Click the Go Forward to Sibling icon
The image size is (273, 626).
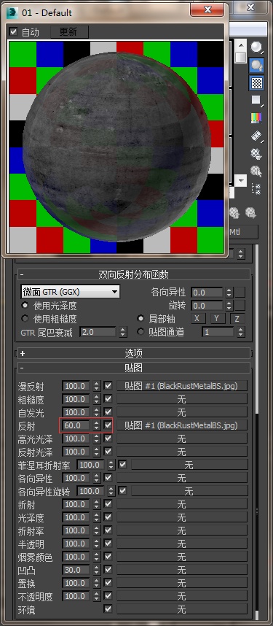pyautogui.click(x=250, y=212)
